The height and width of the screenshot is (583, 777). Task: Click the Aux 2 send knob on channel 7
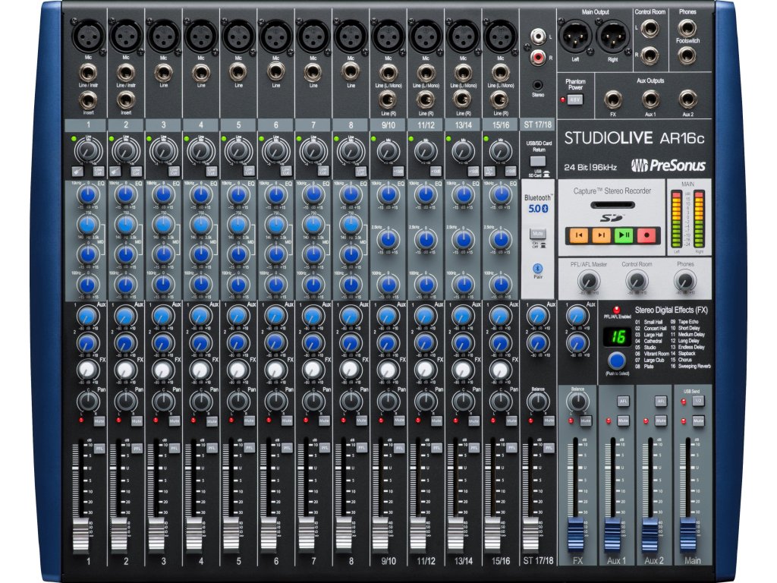(313, 342)
